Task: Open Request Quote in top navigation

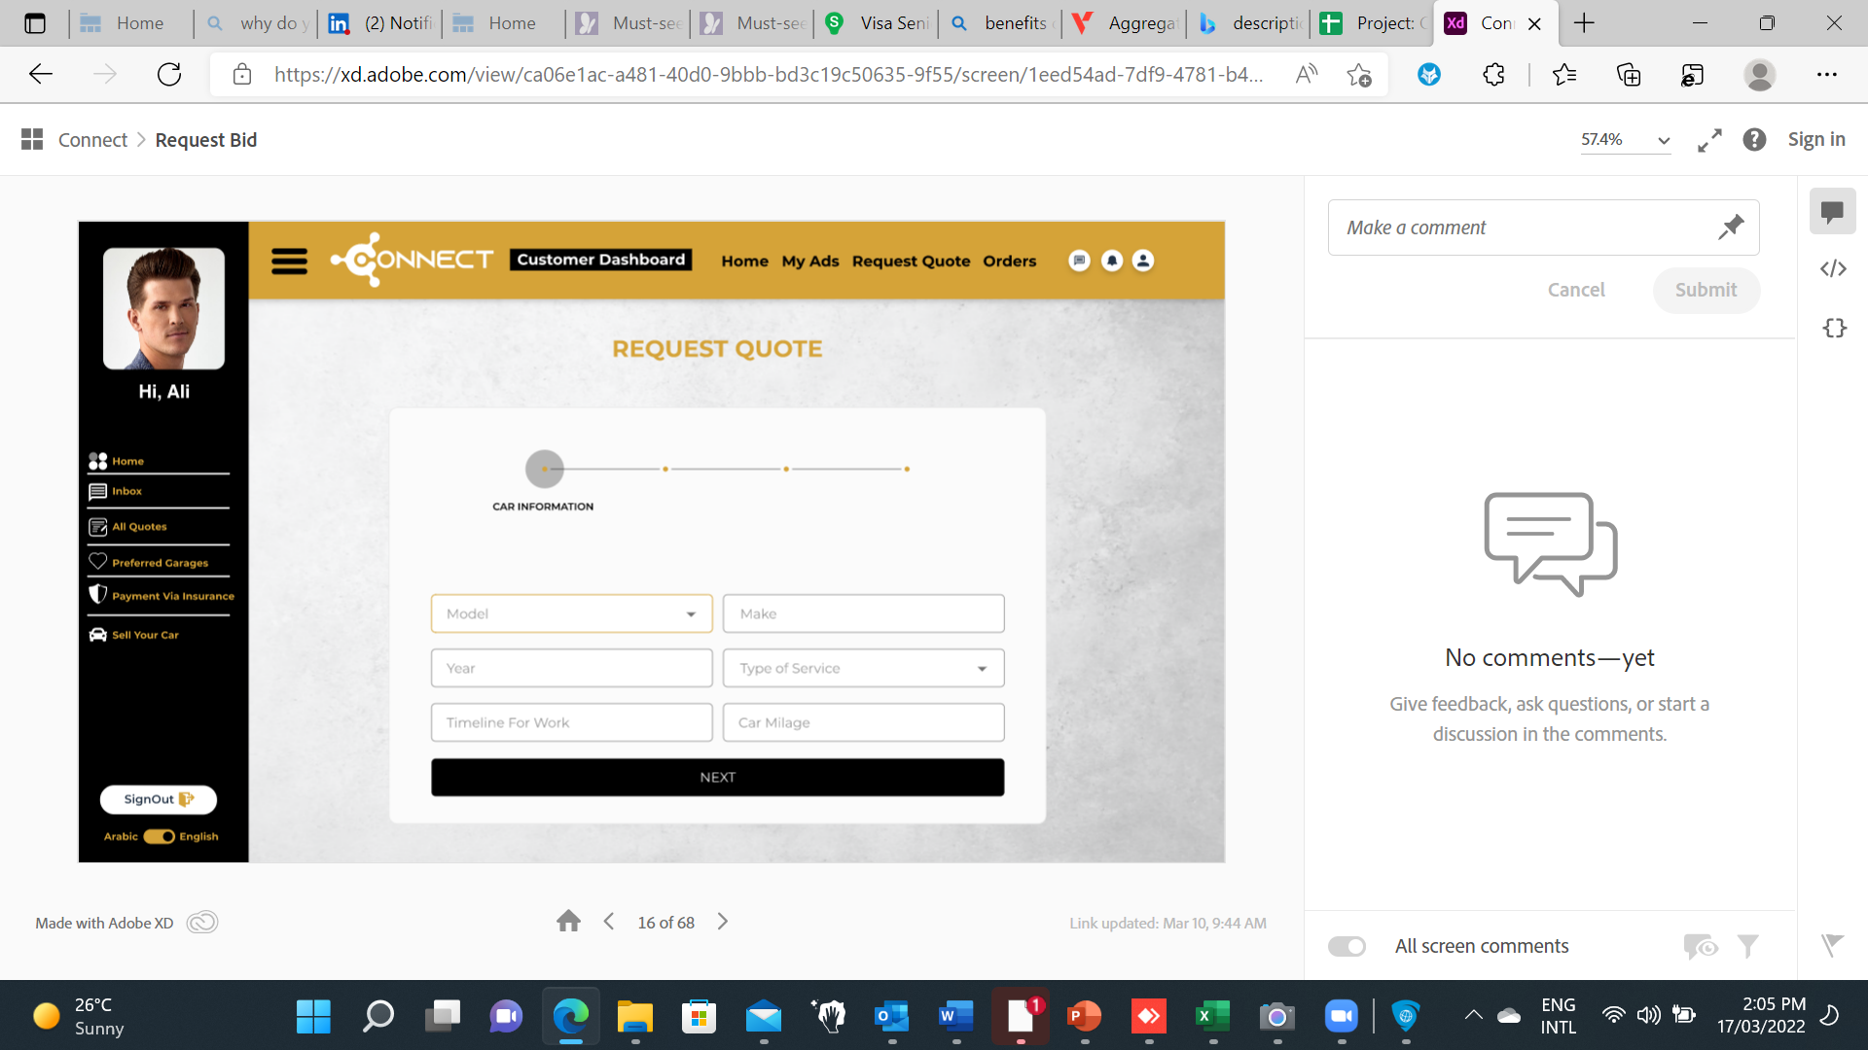Action: point(911,261)
